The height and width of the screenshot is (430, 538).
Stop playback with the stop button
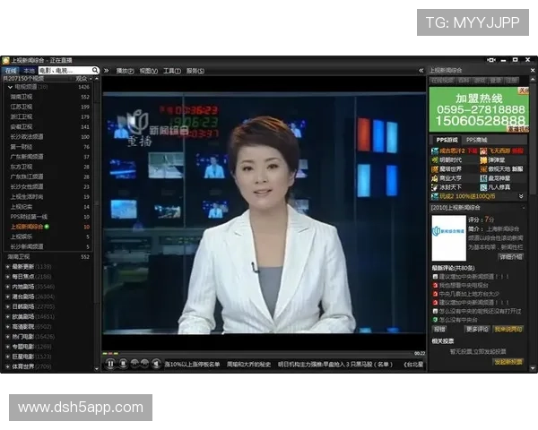[x=123, y=364]
